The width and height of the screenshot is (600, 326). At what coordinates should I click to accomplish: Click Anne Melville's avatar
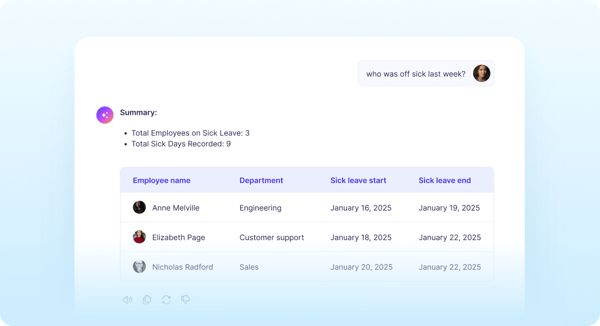coord(139,208)
